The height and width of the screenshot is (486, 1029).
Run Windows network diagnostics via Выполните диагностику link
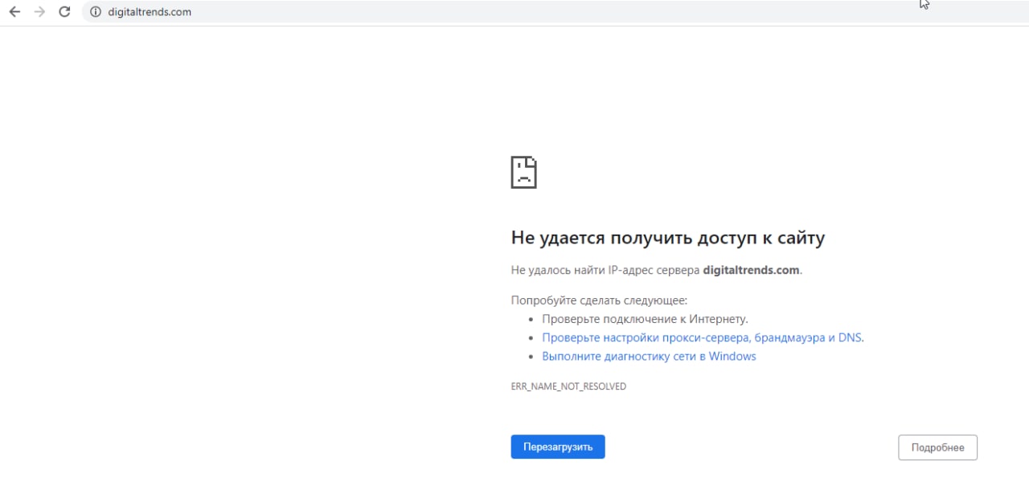[649, 356]
